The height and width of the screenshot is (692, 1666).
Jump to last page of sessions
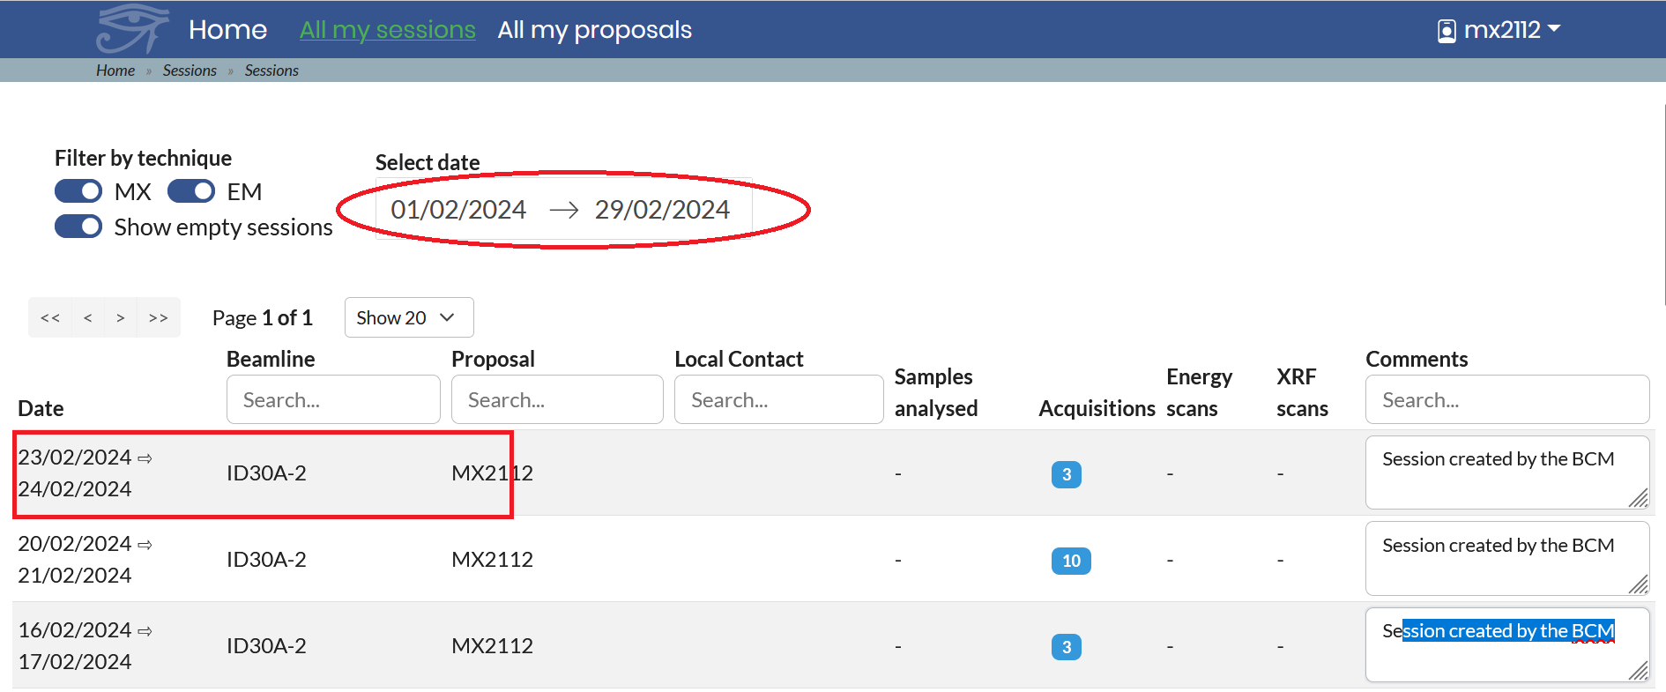(x=159, y=318)
